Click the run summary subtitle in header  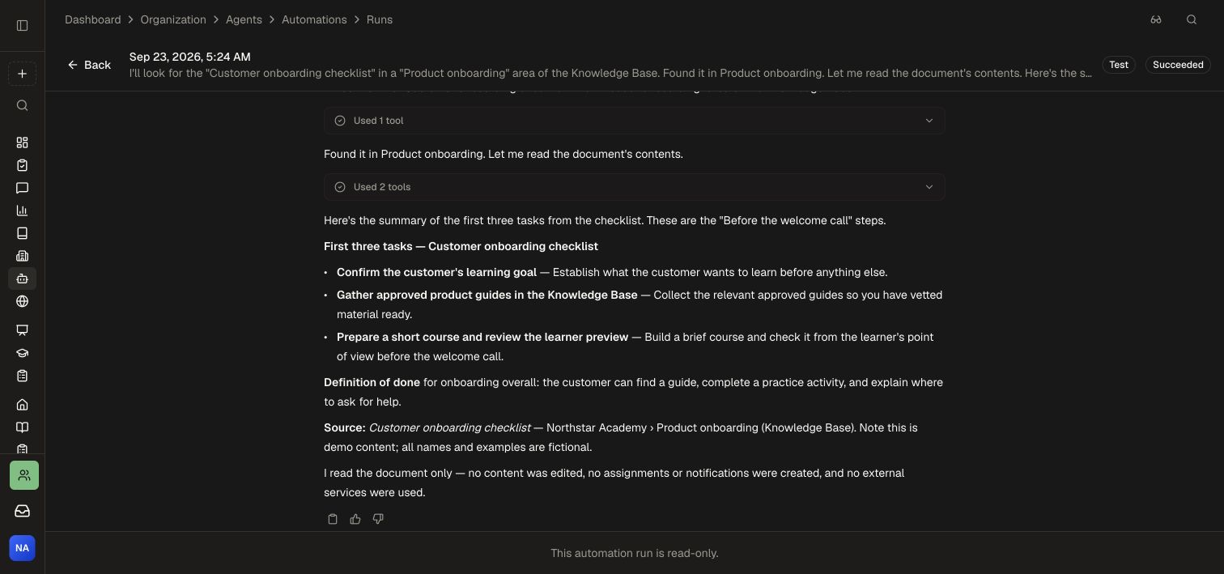(610, 73)
